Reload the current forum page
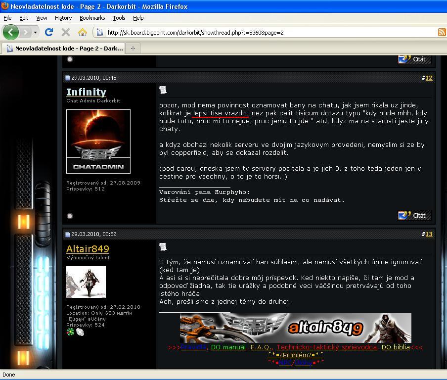This screenshot has width=447, height=380. 48,32
